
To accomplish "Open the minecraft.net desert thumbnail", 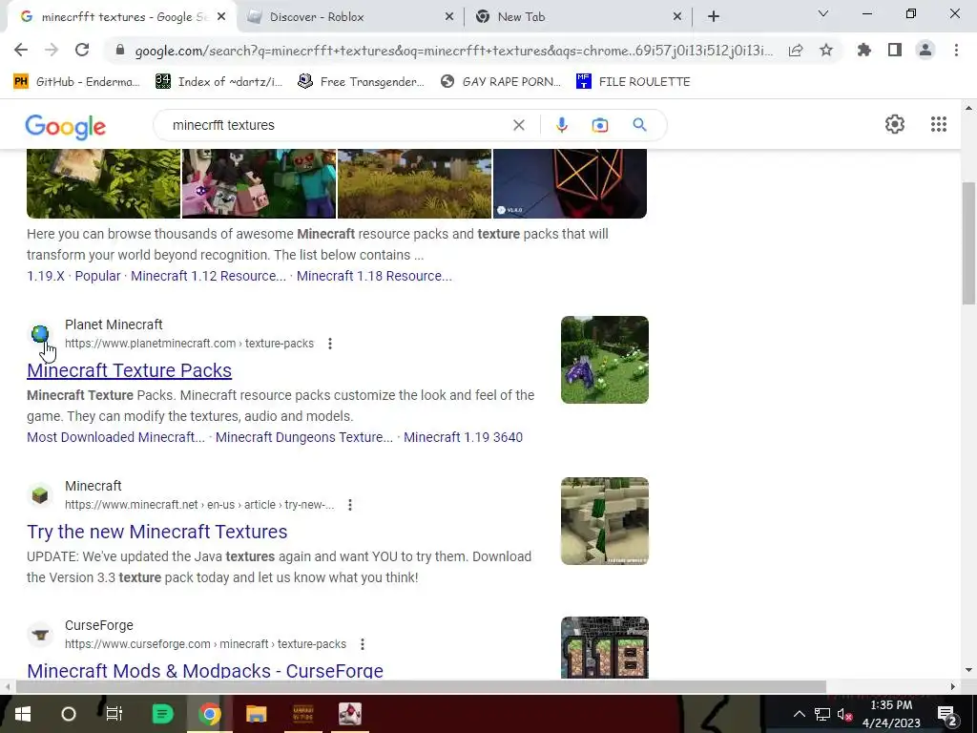I will click(604, 521).
